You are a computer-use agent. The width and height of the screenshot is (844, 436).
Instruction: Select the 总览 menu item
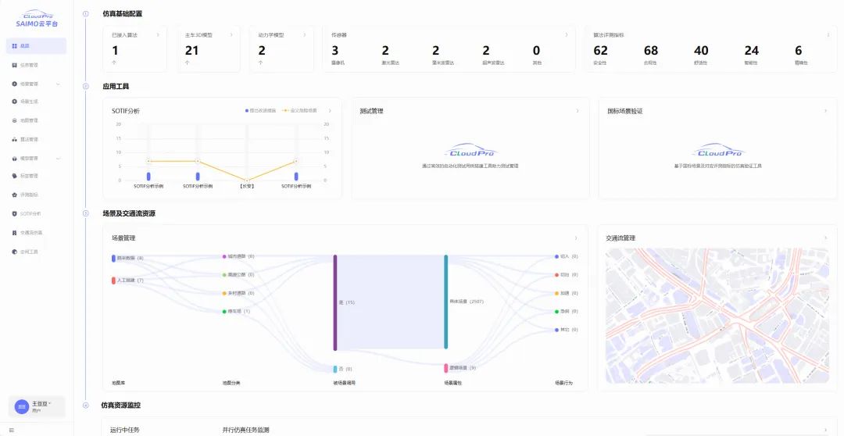click(x=37, y=46)
